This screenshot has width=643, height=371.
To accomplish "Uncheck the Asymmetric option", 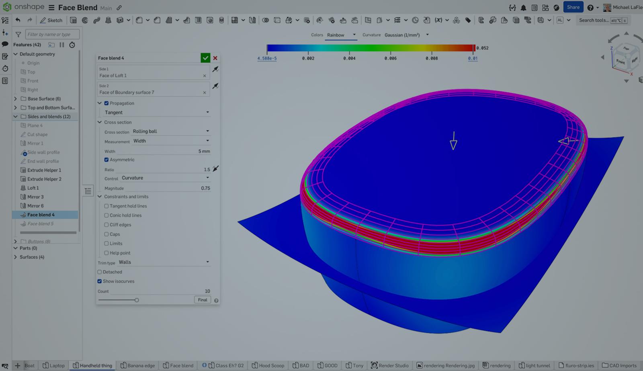I will click(x=106, y=160).
